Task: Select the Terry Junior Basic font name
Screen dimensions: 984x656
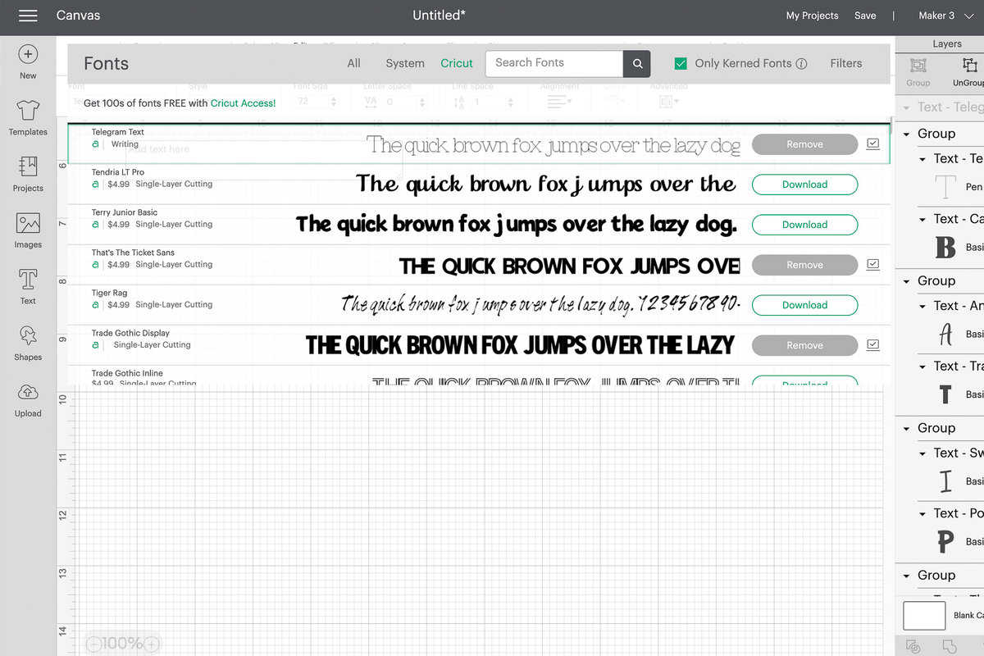Action: 125,212
